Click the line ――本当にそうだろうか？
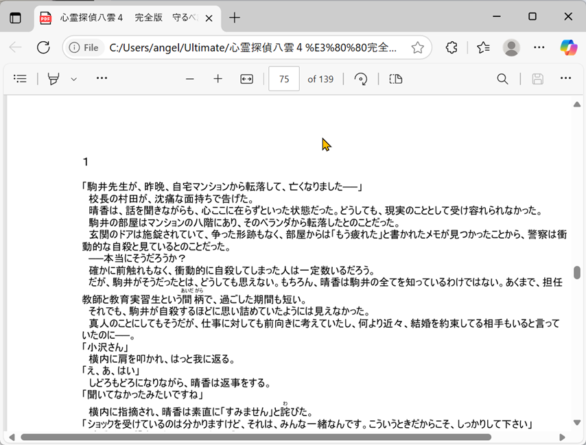Viewport: 586px width, 445px height. click(137, 258)
